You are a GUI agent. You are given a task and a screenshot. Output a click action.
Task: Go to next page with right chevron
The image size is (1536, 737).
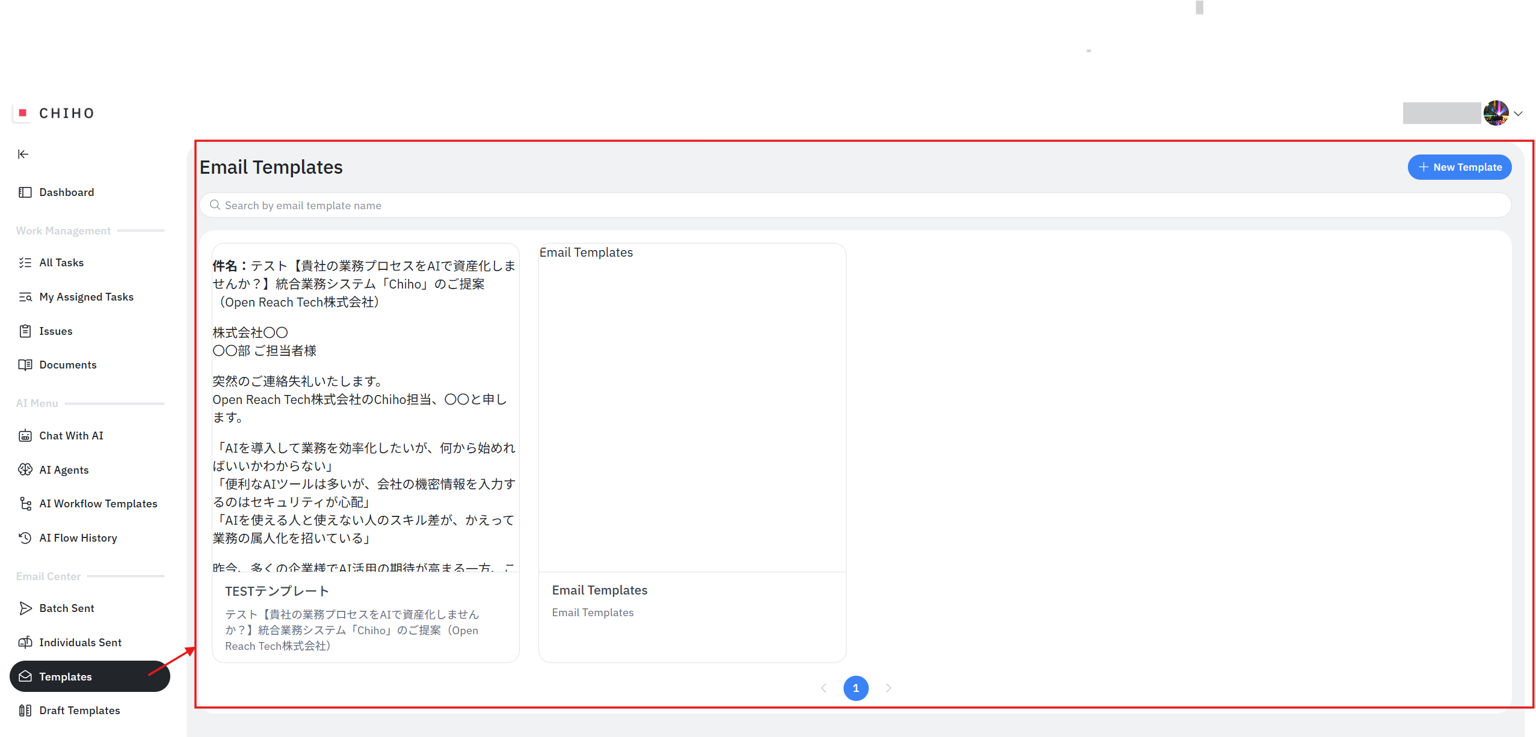(888, 688)
